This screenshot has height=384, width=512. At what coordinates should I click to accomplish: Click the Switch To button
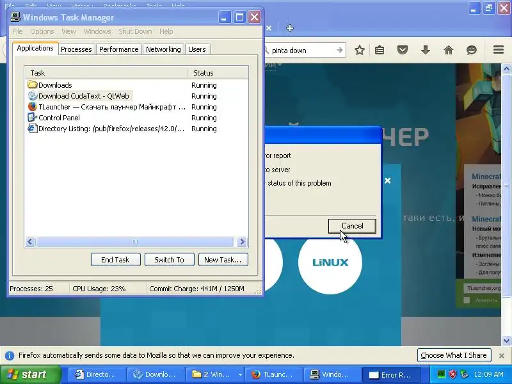click(169, 260)
